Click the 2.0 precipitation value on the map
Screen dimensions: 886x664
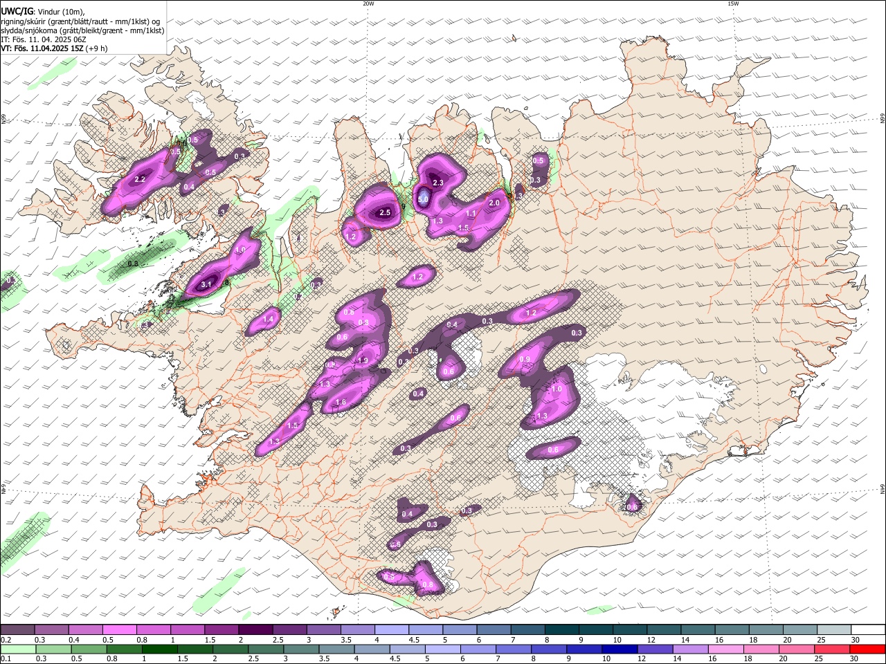point(494,203)
